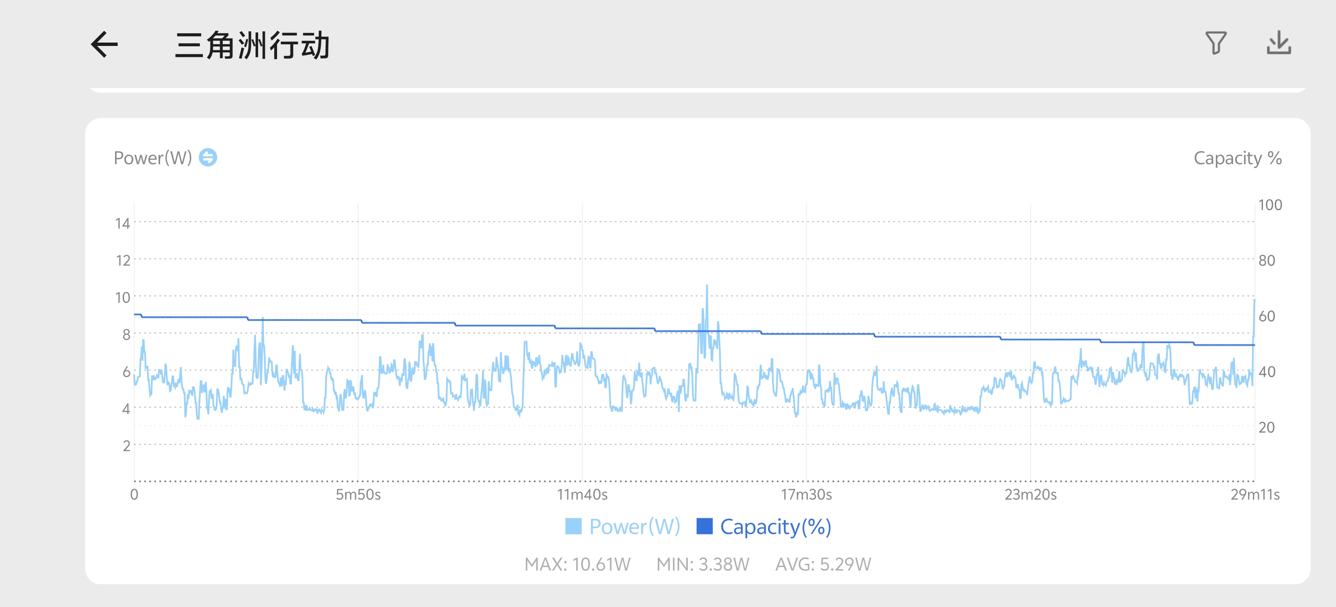Click the 17m30s time axis label

(806, 494)
